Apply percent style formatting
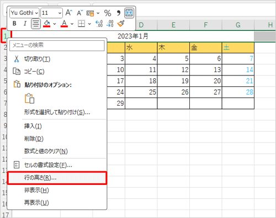276x218 pixels. (x=108, y=13)
